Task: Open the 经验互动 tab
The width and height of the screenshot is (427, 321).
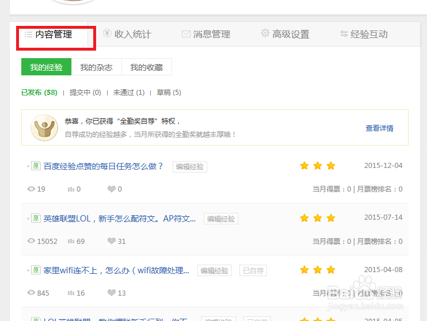Action: pyautogui.click(x=364, y=35)
